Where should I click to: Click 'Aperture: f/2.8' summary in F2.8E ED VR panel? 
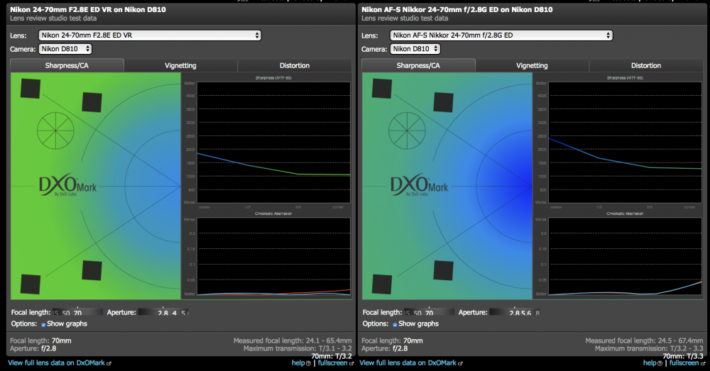tap(33, 348)
